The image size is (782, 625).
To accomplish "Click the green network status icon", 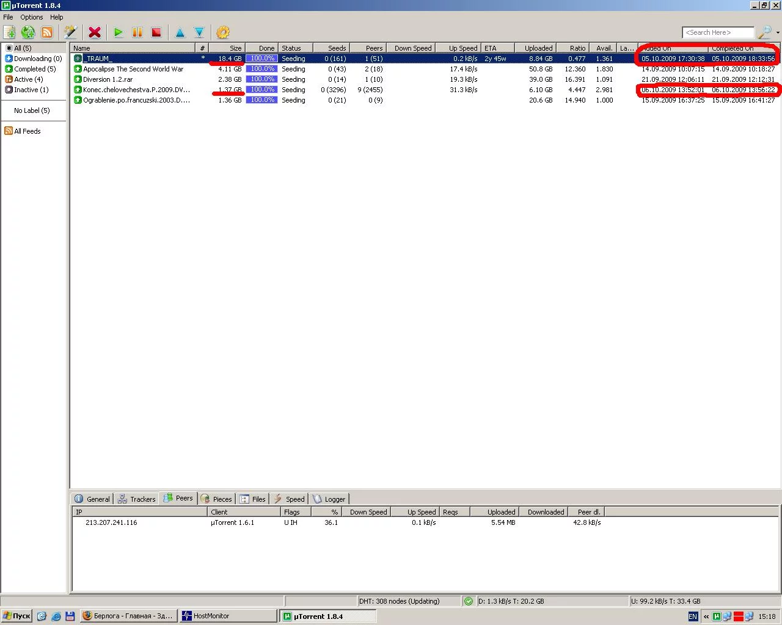I will 469,601.
